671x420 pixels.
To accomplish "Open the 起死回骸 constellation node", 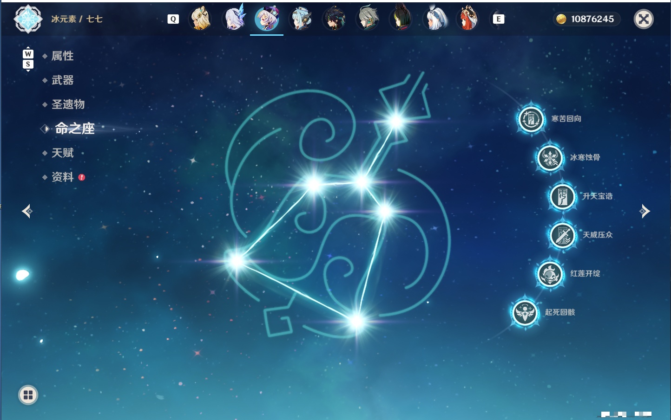I will coord(525,312).
